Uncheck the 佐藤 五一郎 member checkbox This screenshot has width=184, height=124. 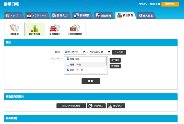coord(68,70)
